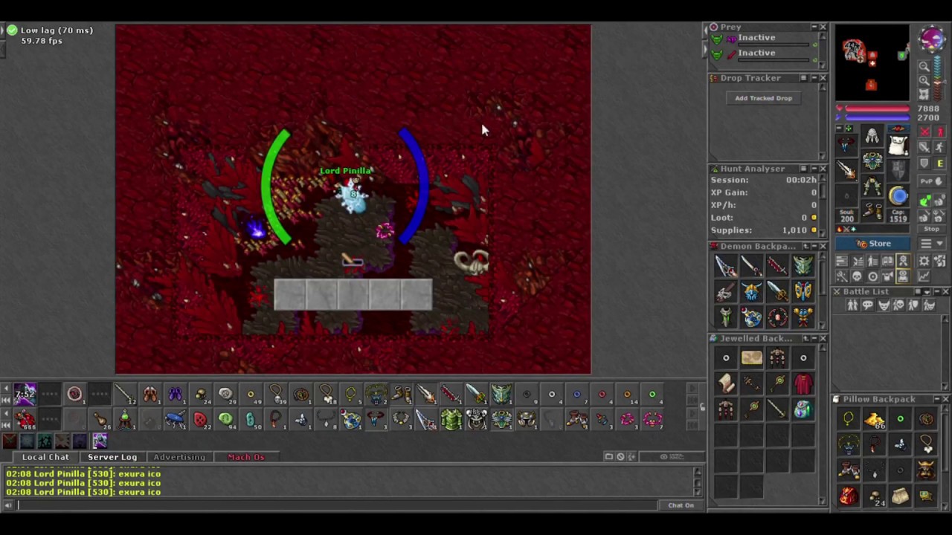Collapse the Demon Backpack panel

[814, 246]
